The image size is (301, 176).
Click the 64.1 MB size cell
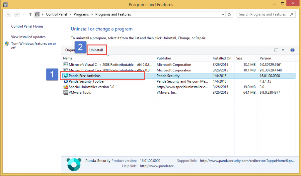[x=249, y=93]
